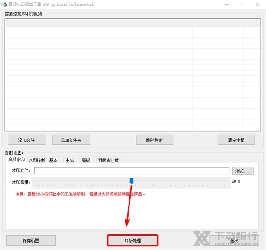This screenshot has height=250, width=266.
Task: Close the audio watermark tool window
Action: pos(258,4)
